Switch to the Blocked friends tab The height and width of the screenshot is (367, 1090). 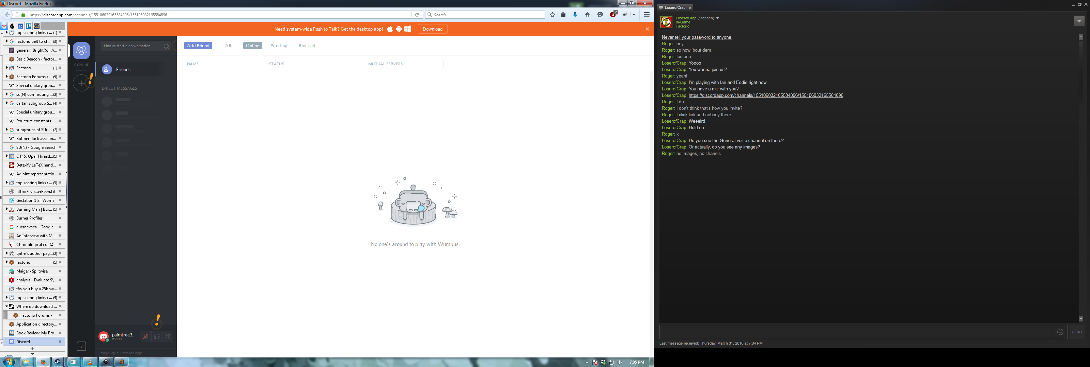[307, 46]
